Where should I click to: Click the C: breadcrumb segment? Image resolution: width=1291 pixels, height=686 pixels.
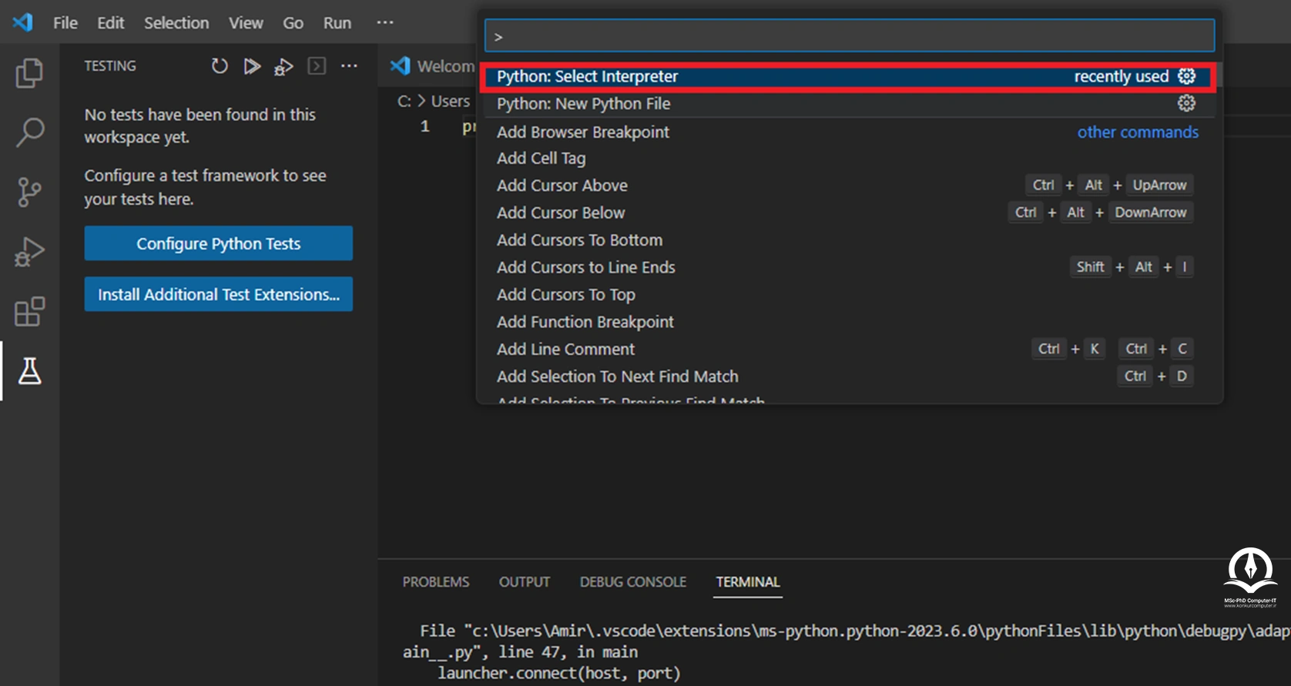[404, 101]
